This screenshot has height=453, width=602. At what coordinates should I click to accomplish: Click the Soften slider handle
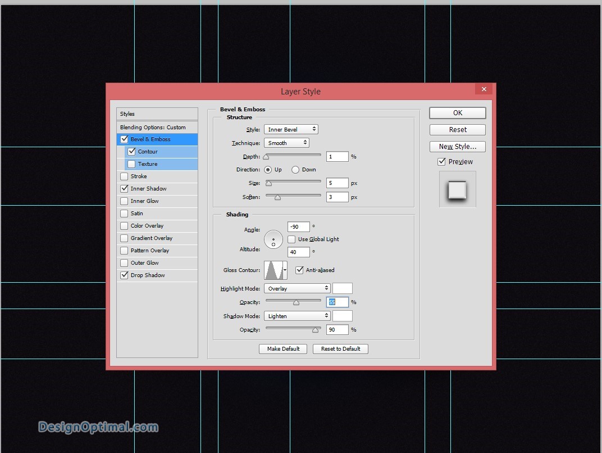[277, 197]
